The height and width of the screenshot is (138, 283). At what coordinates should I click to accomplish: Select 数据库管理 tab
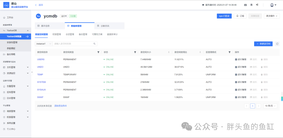tap(80, 26)
